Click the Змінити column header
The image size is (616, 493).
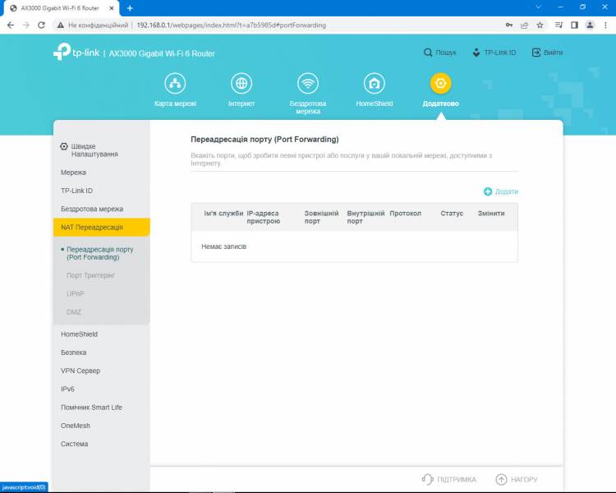click(x=491, y=213)
